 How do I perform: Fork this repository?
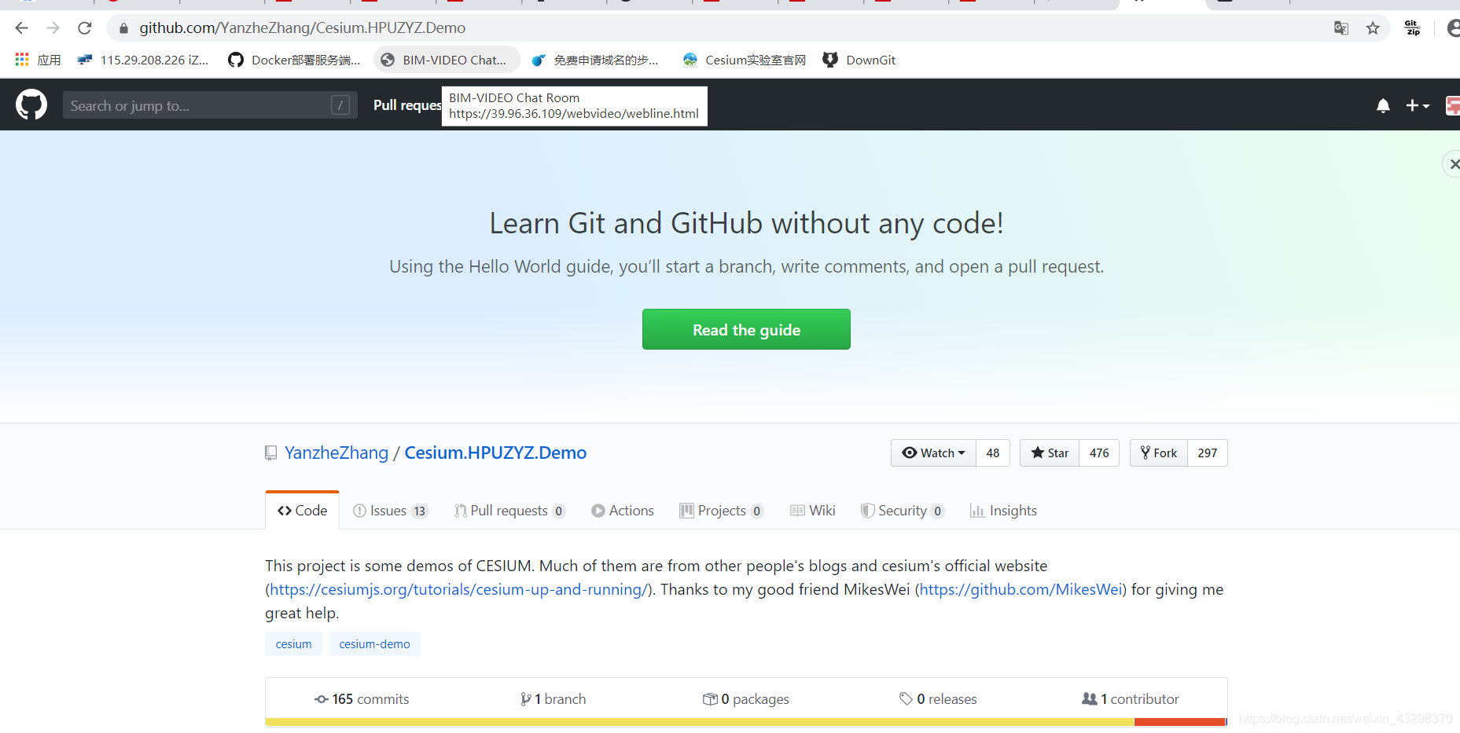[x=1159, y=453]
